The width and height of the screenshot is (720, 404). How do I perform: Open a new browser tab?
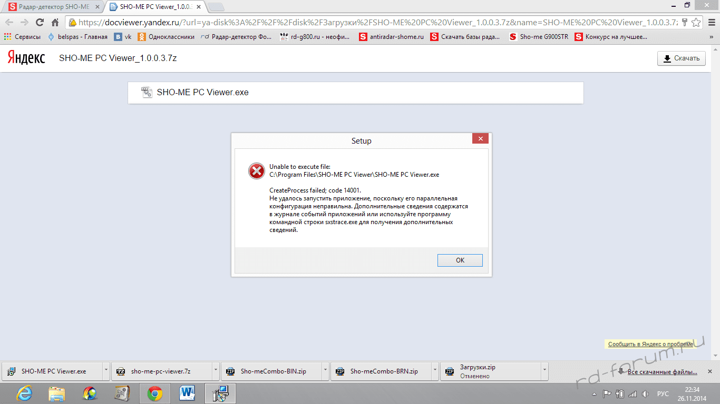(216, 7)
